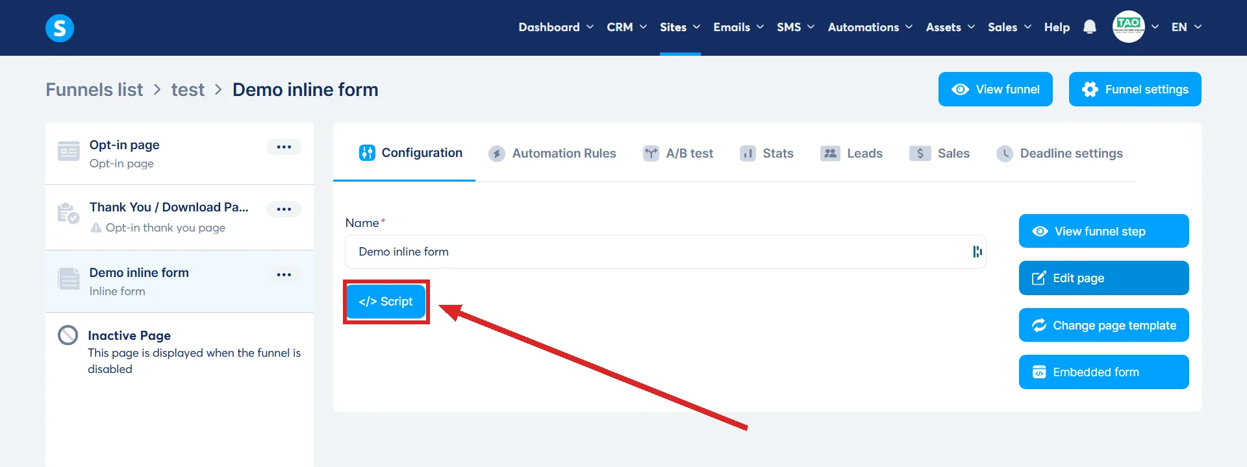
Task: Switch to the Configuration tab
Action: pyautogui.click(x=410, y=153)
